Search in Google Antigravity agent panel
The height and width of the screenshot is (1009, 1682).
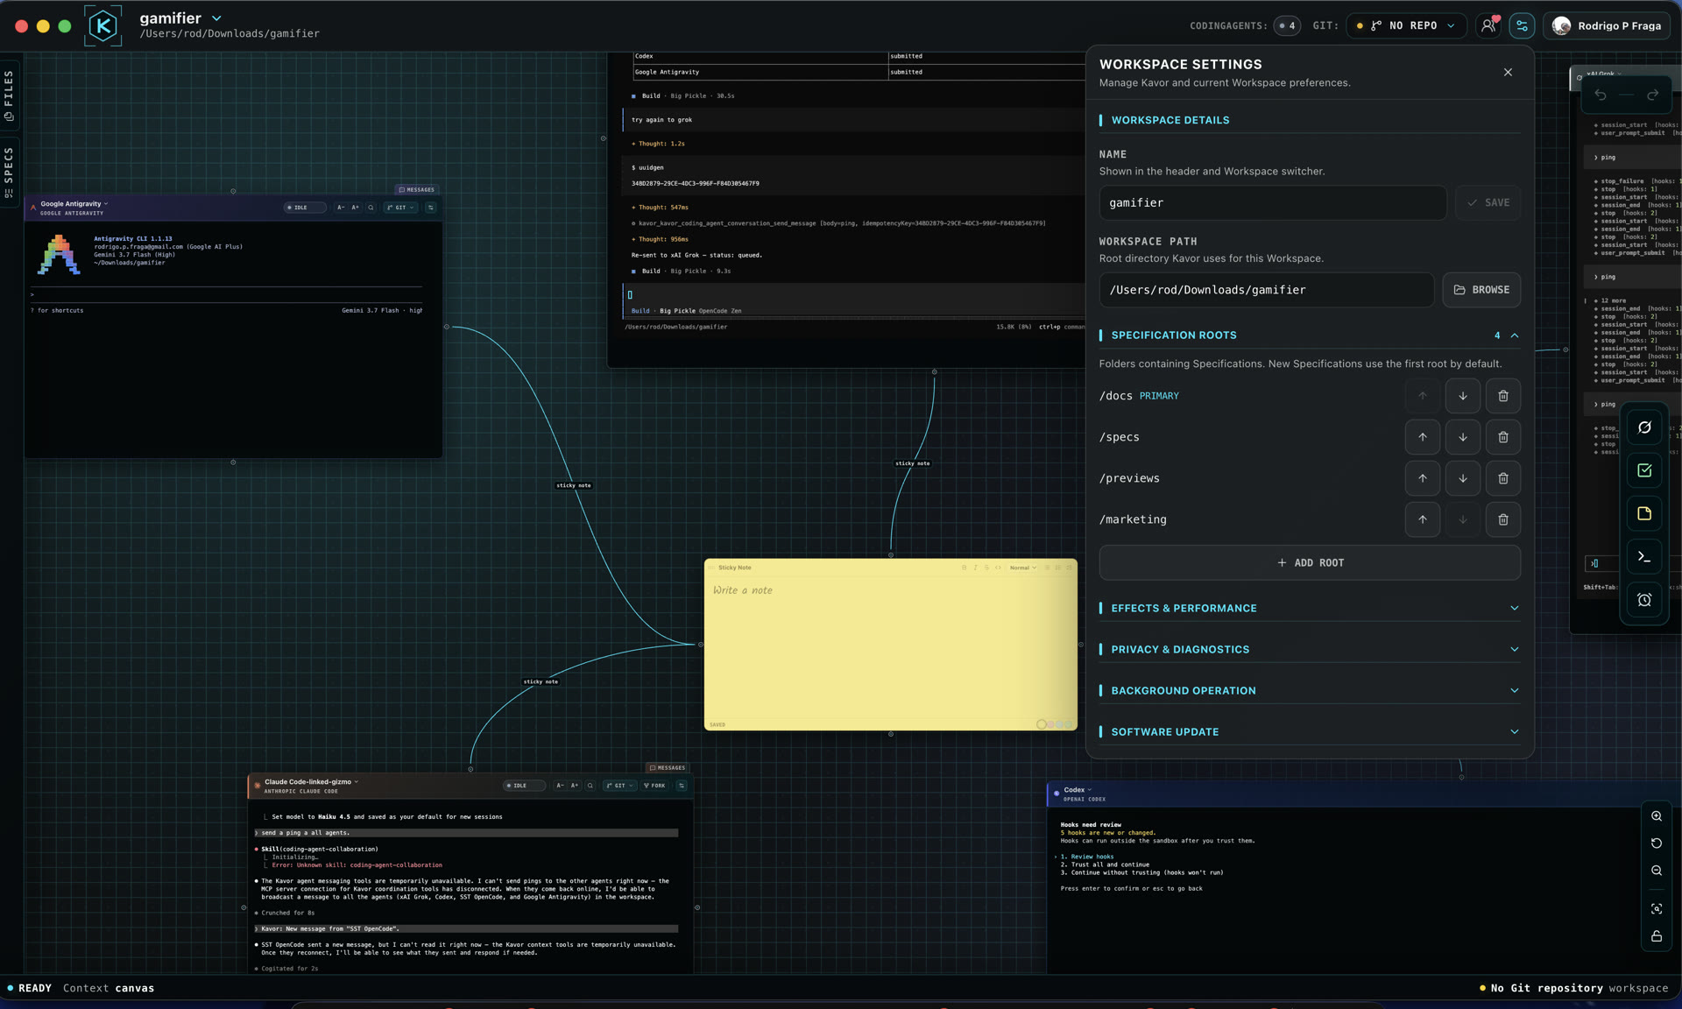click(x=371, y=208)
